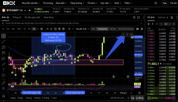Screen dimensions: 178x102
Task: Open the chart panel three-dot menu
Action: click(x=144, y=17)
